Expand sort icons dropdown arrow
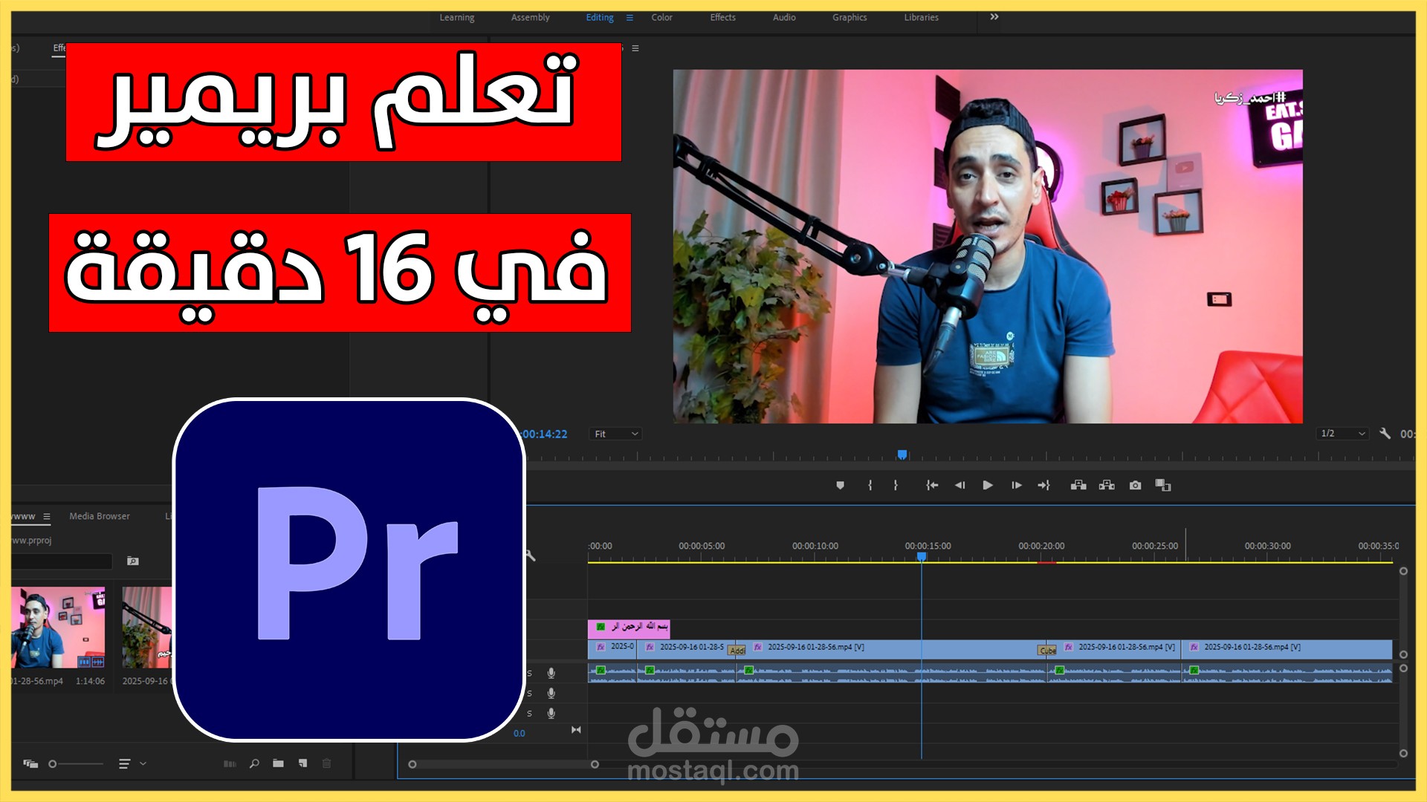This screenshot has height=802, width=1427. click(143, 763)
